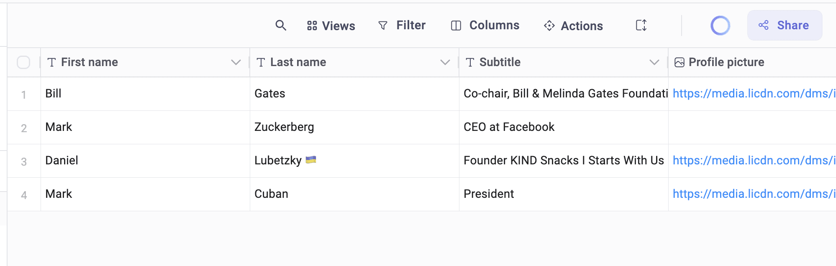Screen dimensions: 836x266
Task: Open Mark Cuban profile picture link
Action: click(x=753, y=194)
